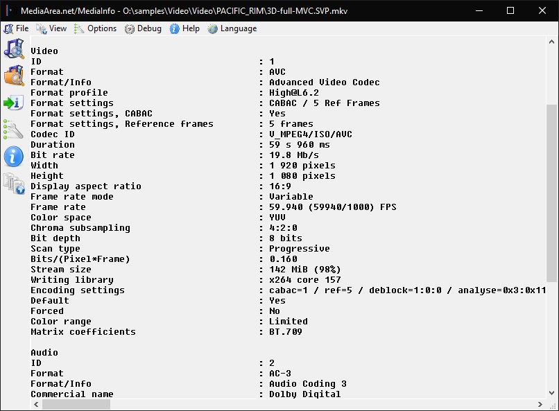Minimize the MediaInfo window

(479, 10)
